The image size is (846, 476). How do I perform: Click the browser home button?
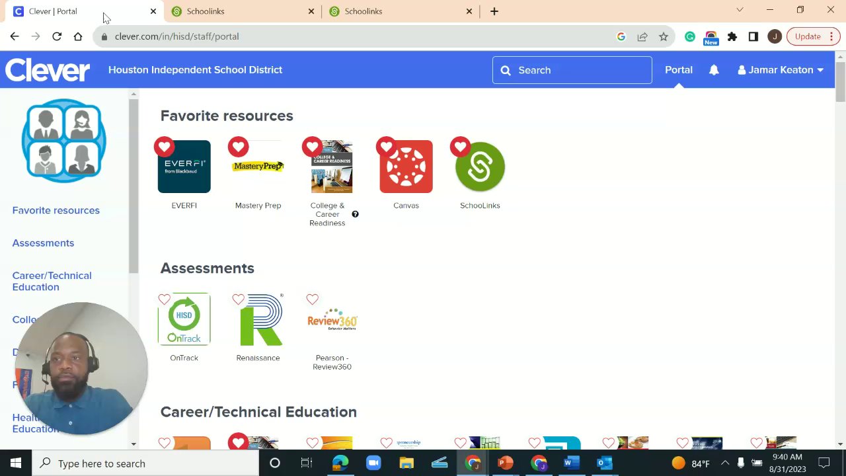click(78, 36)
